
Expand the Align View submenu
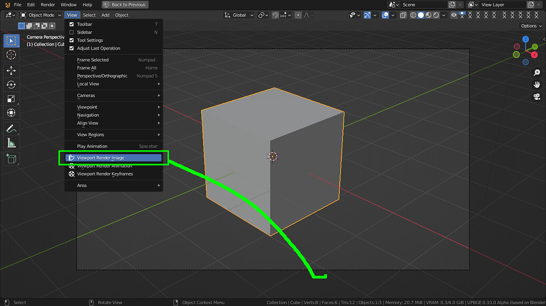click(113, 123)
